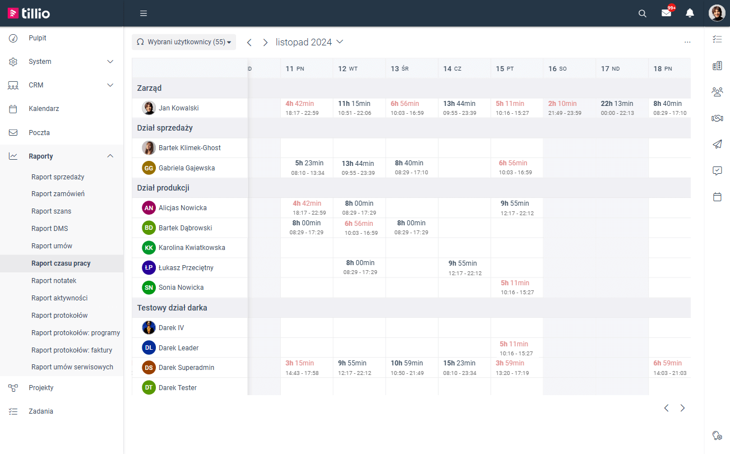Open the Kalendarz menu item
This screenshot has height=454, width=730.
pyautogui.click(x=44, y=109)
